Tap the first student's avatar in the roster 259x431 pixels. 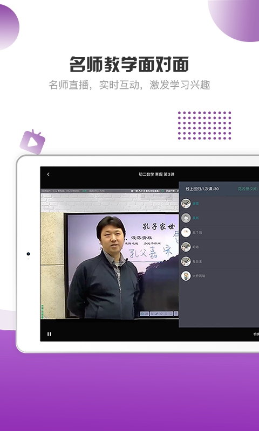point(186,204)
